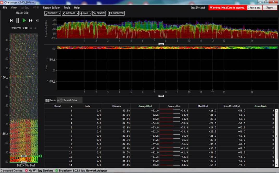
Task: Jump to the end of the recording
Action: 37,21
